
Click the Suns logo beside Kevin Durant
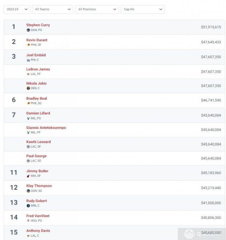coord(28,45)
